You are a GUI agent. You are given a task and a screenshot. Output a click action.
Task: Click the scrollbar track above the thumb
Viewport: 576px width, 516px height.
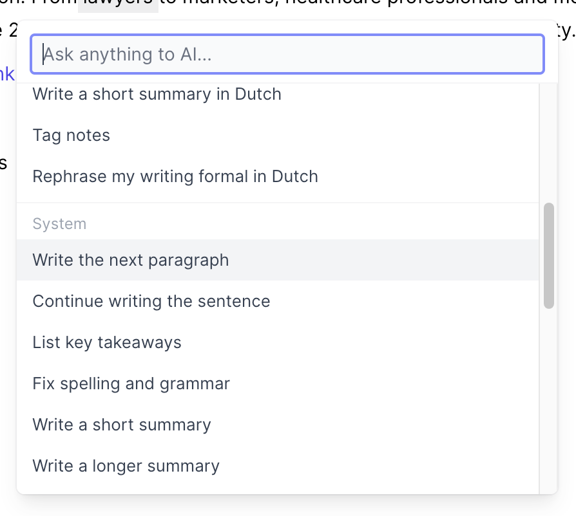coord(549,143)
